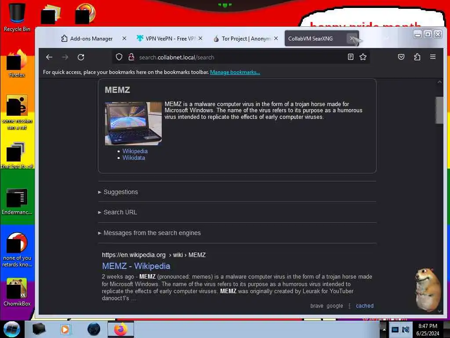
Task: Open the MEMZ - Wikipedia result
Action: point(136,266)
